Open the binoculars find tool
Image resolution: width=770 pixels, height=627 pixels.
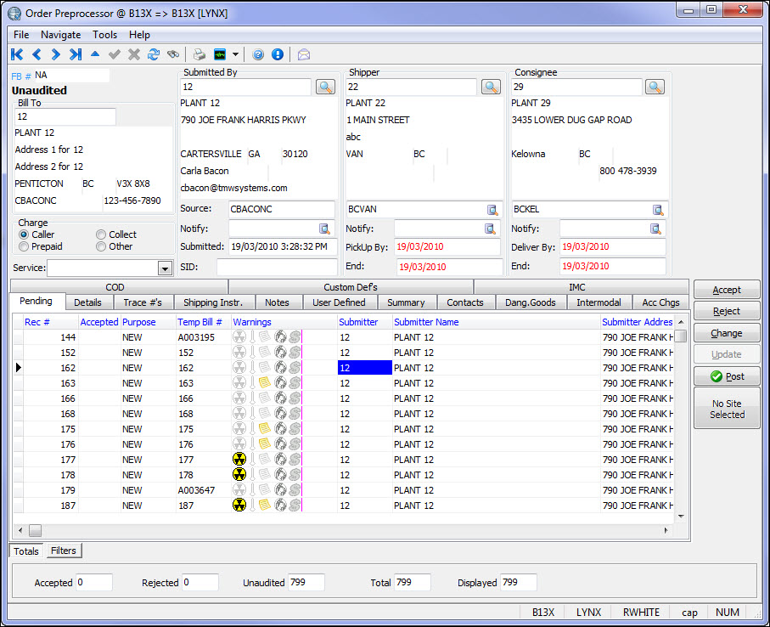pyautogui.click(x=173, y=54)
